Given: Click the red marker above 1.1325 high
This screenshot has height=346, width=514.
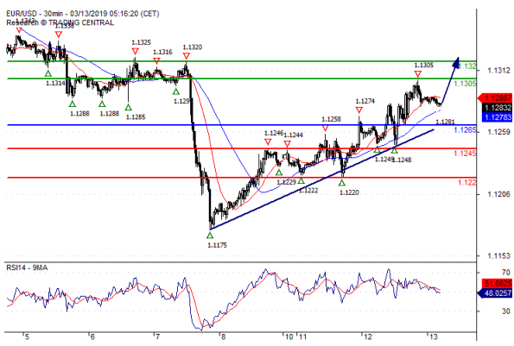Looking at the screenshot, I should pyautogui.click(x=135, y=52).
